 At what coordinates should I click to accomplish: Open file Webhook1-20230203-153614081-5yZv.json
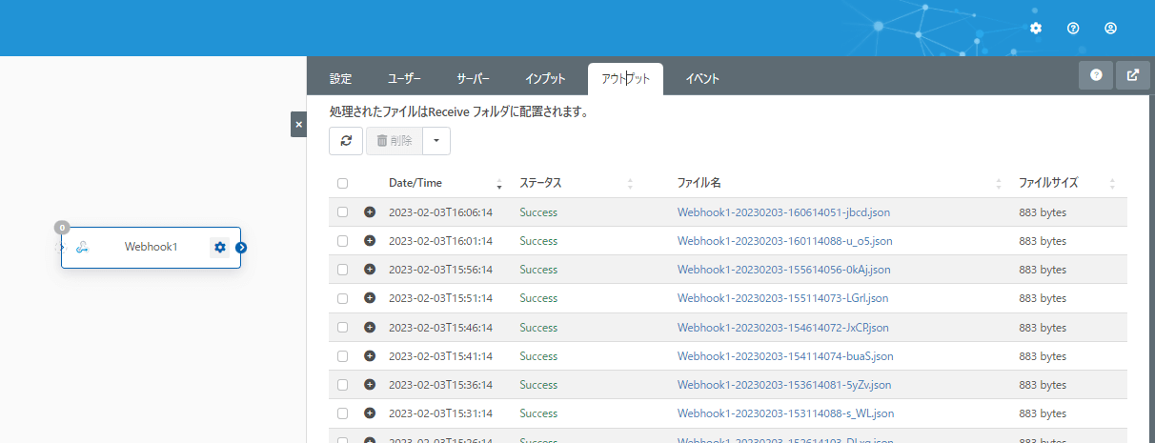tap(784, 385)
